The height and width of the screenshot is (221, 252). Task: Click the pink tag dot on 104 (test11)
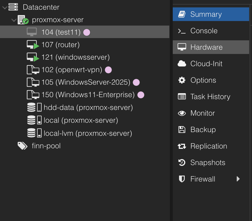tap(87, 32)
